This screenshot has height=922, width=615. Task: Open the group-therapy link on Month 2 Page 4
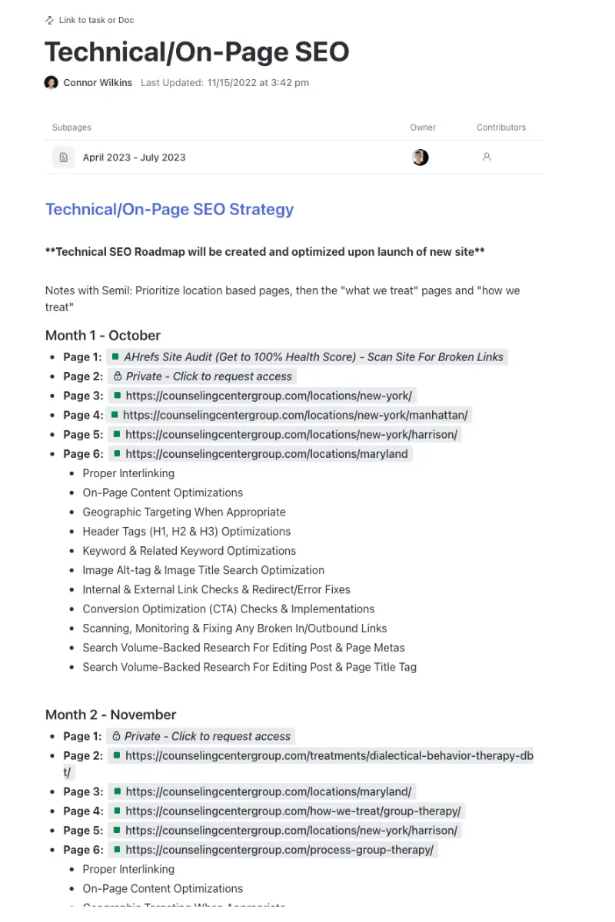click(292, 811)
